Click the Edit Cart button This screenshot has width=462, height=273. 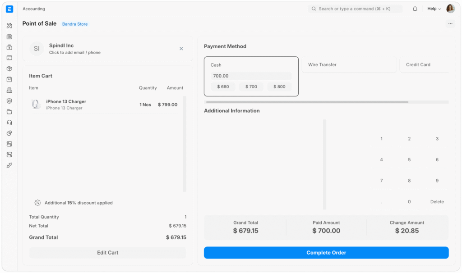(108, 253)
